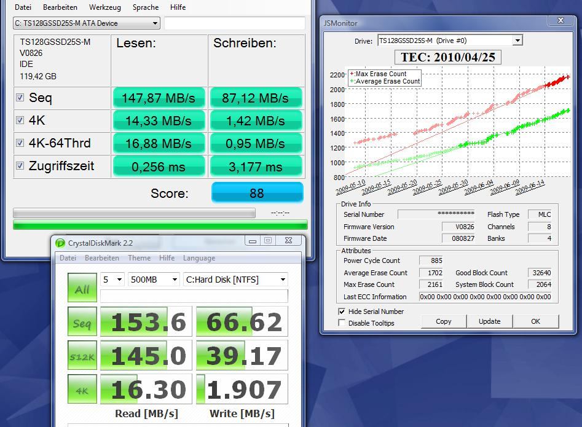582x427 pixels.
Task: Uncheck Hide Serial Number
Action: click(342, 311)
